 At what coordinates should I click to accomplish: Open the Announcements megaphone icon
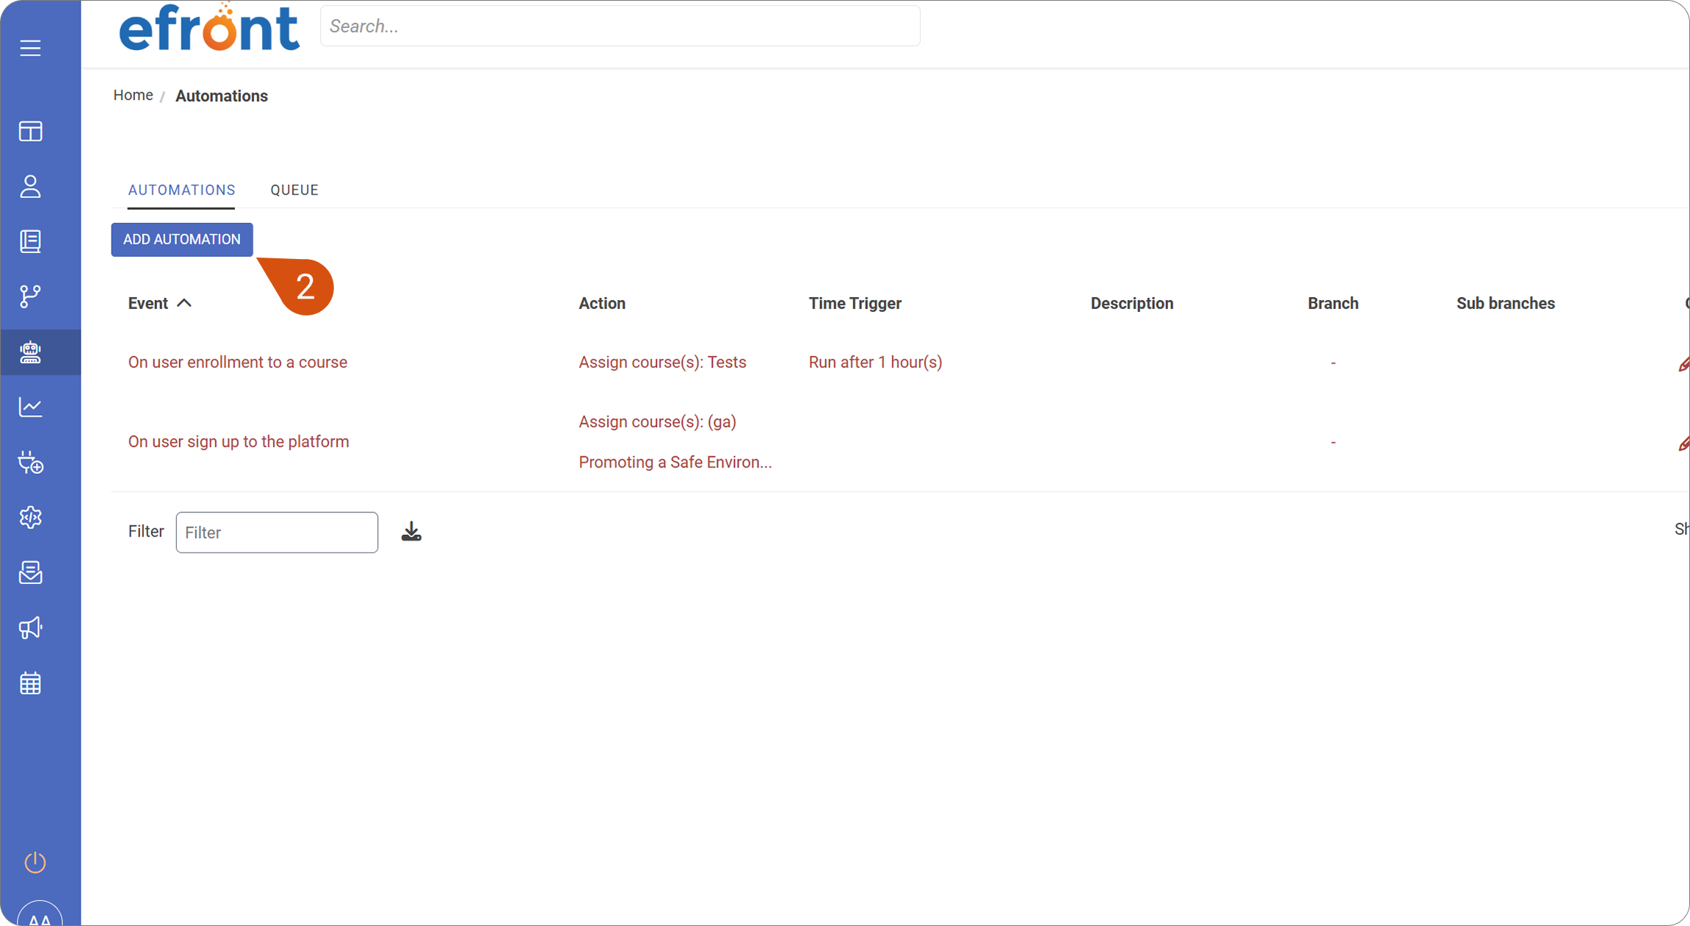pos(30,628)
